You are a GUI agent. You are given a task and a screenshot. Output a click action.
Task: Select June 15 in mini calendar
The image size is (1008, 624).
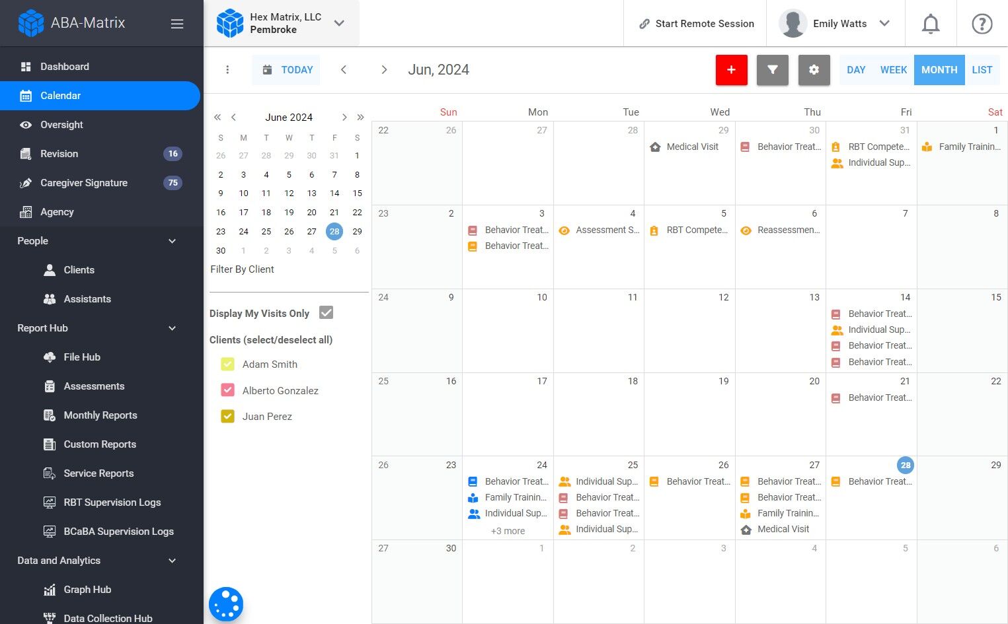(x=357, y=193)
